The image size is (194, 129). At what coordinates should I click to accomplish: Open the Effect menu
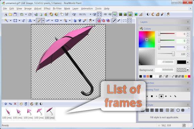(47, 9)
